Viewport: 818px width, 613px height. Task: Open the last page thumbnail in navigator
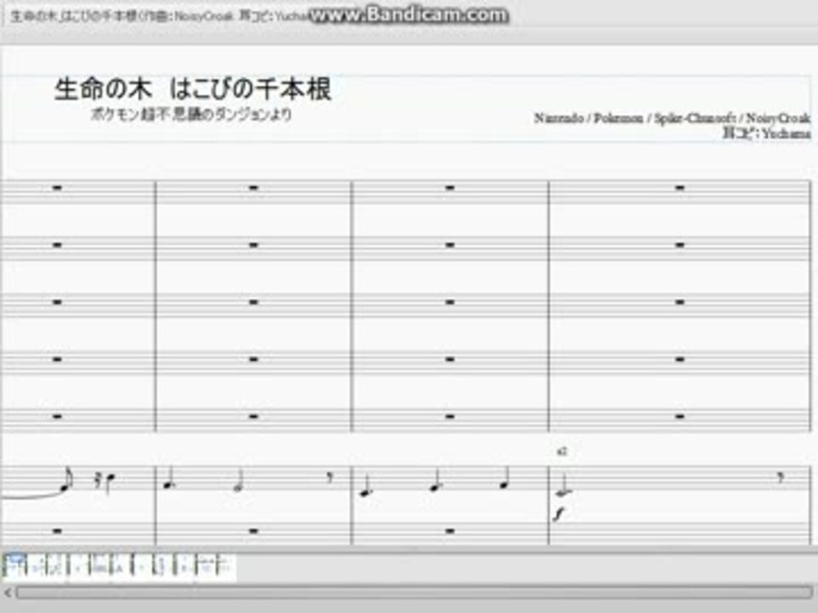[x=225, y=567]
